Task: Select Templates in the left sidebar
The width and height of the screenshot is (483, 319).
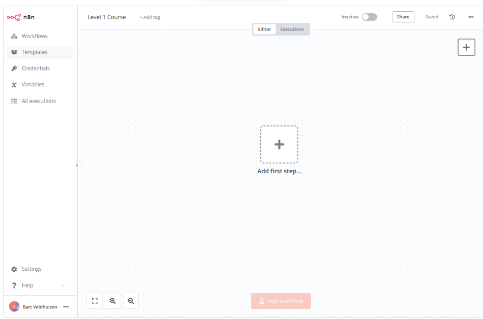Action: click(35, 52)
